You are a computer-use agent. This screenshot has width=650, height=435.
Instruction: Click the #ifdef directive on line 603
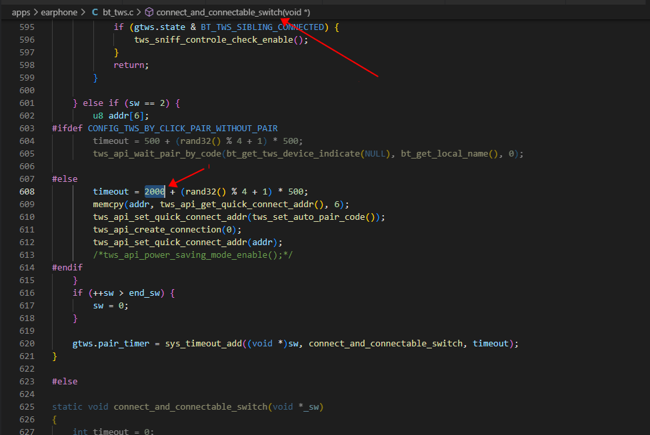[x=67, y=129]
